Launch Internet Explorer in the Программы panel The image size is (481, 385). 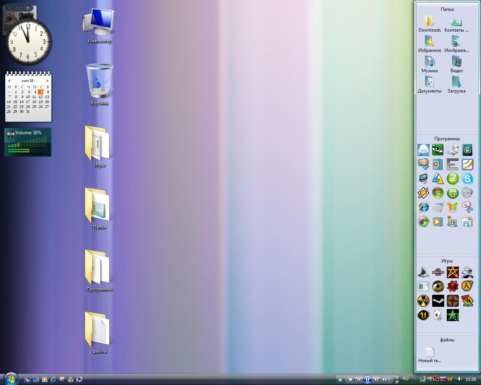coord(424,207)
